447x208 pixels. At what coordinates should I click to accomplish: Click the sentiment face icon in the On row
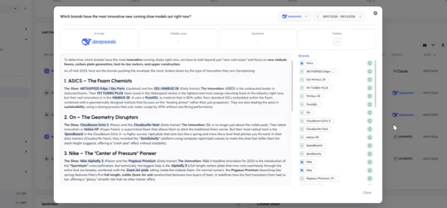(x=370, y=113)
